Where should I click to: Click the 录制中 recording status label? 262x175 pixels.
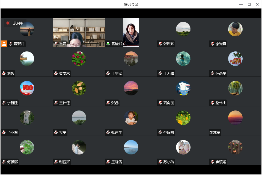coord(18,23)
